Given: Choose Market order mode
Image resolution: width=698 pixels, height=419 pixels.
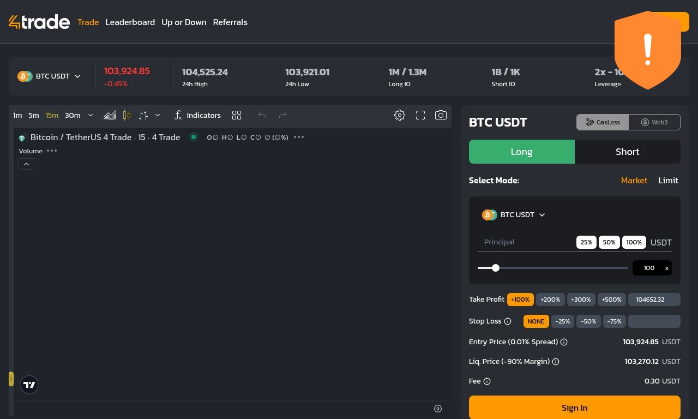Looking at the screenshot, I should click(x=634, y=180).
